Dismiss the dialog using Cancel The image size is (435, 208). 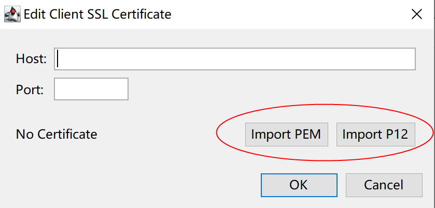(x=383, y=185)
